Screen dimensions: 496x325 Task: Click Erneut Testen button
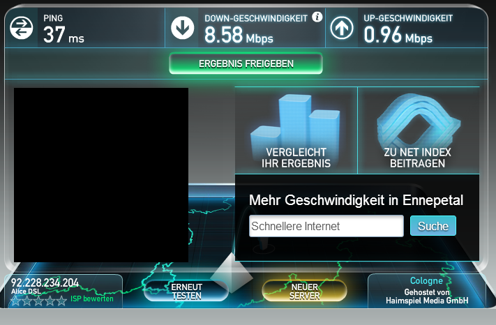(x=186, y=291)
